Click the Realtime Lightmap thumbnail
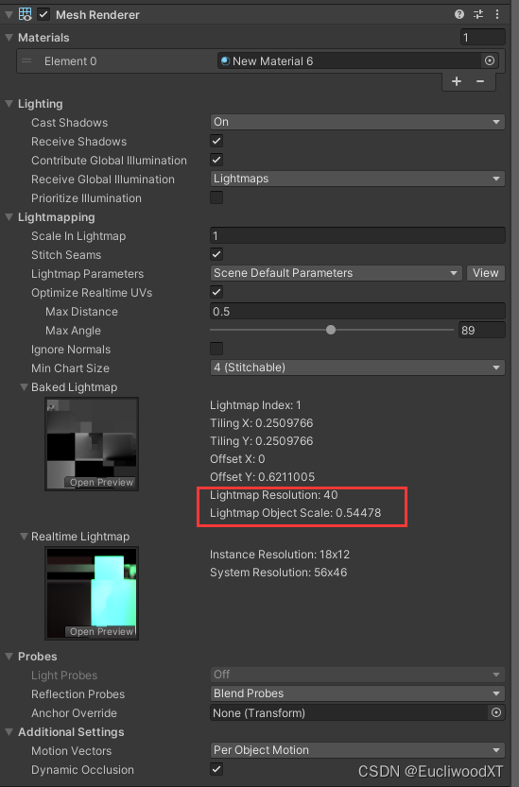 point(92,593)
